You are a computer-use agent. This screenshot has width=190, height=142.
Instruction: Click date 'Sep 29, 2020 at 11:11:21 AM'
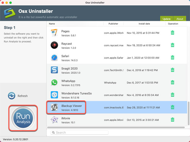click(143, 107)
